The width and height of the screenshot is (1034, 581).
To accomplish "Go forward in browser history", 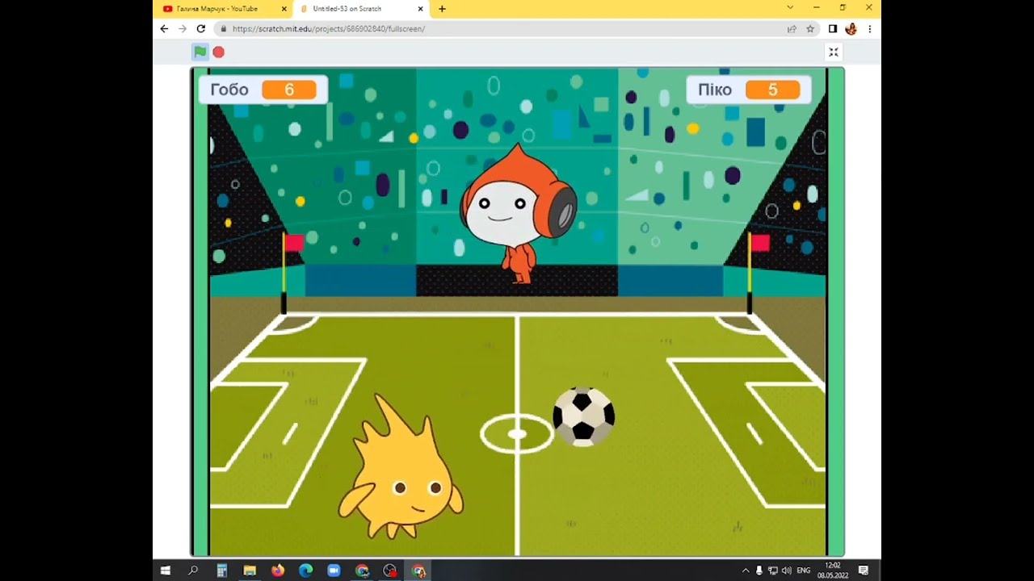I will coord(182,28).
